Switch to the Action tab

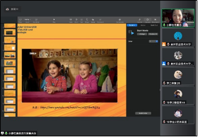coord(143,25)
